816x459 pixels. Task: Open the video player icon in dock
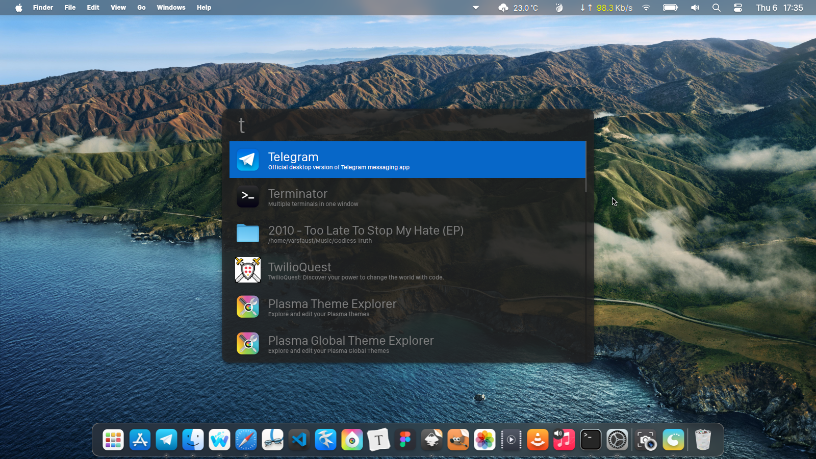(x=511, y=440)
